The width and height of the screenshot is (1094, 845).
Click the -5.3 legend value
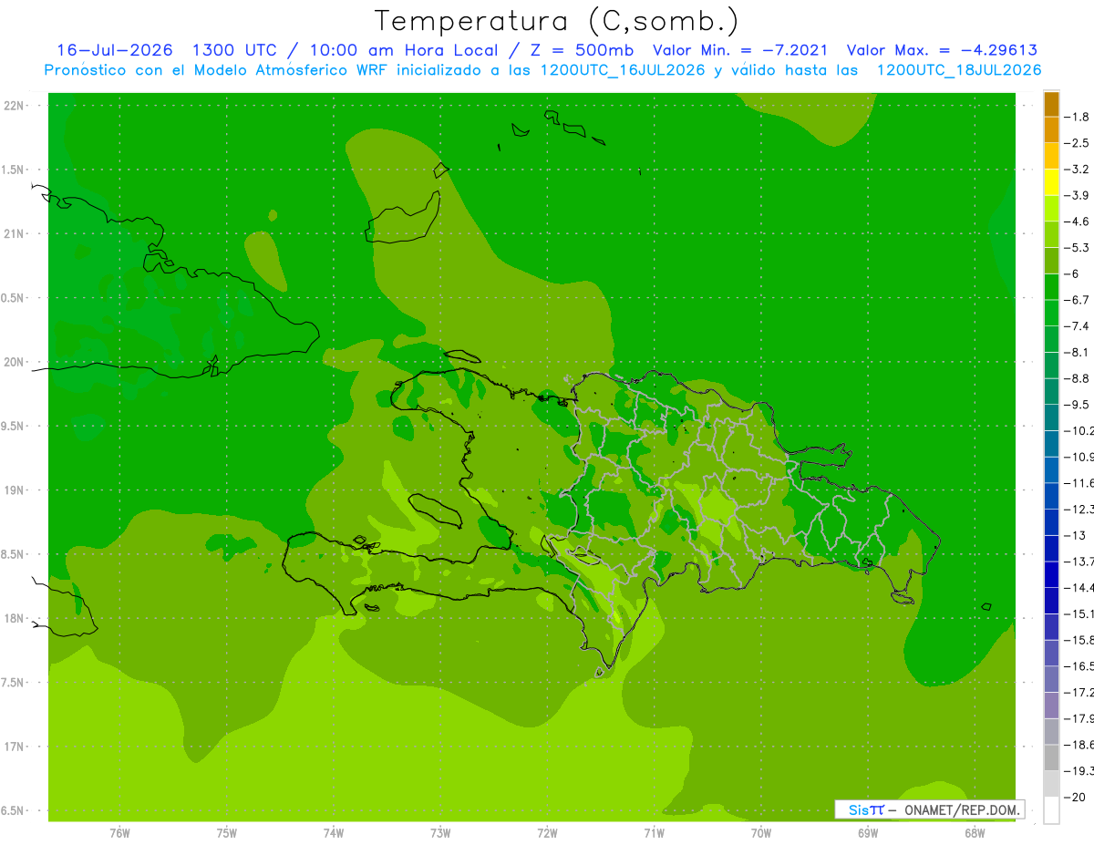point(1078,247)
